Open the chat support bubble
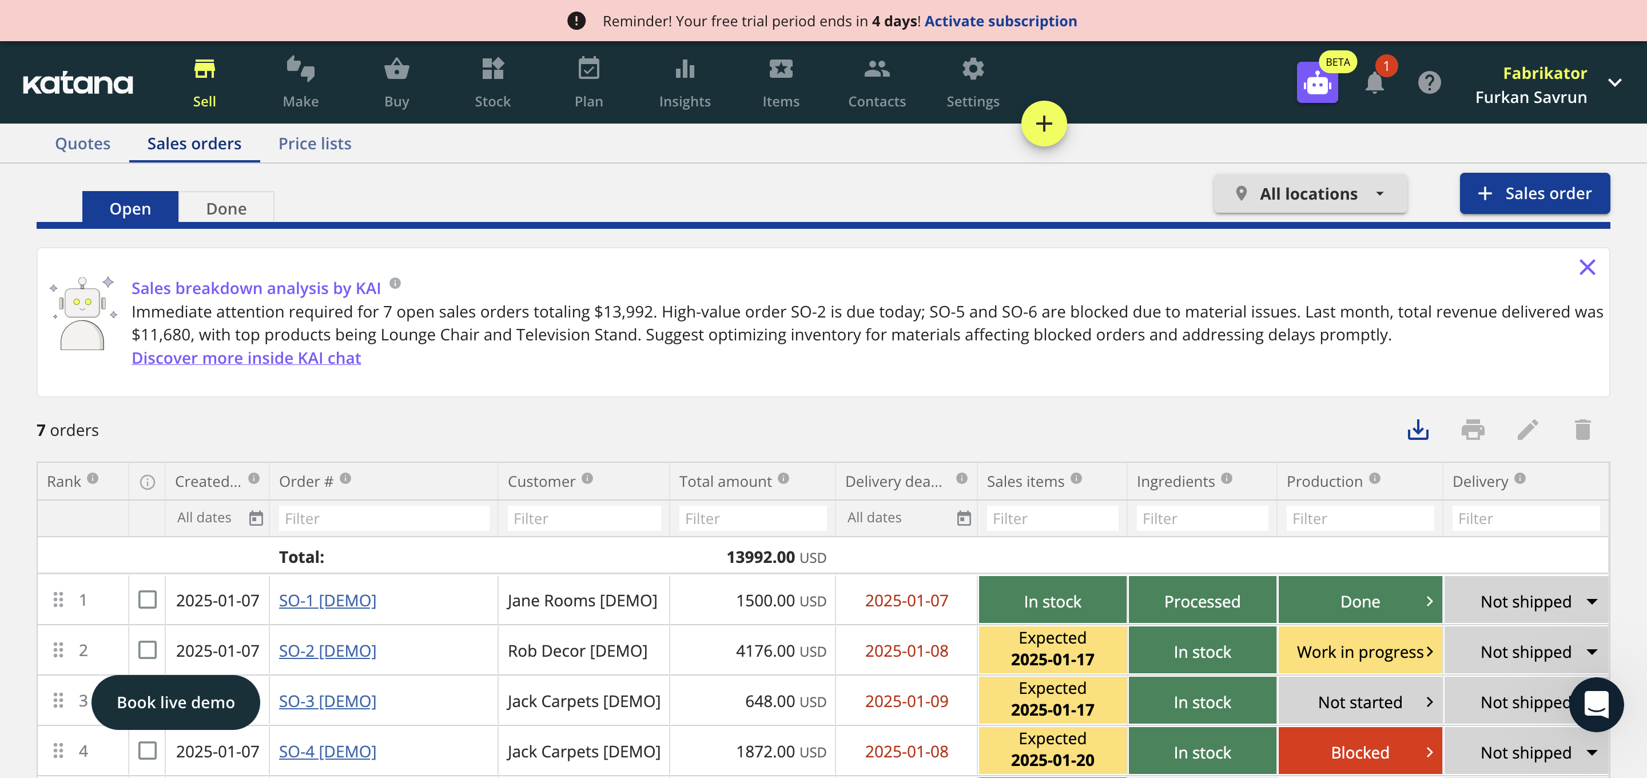This screenshot has width=1647, height=778. tap(1596, 704)
